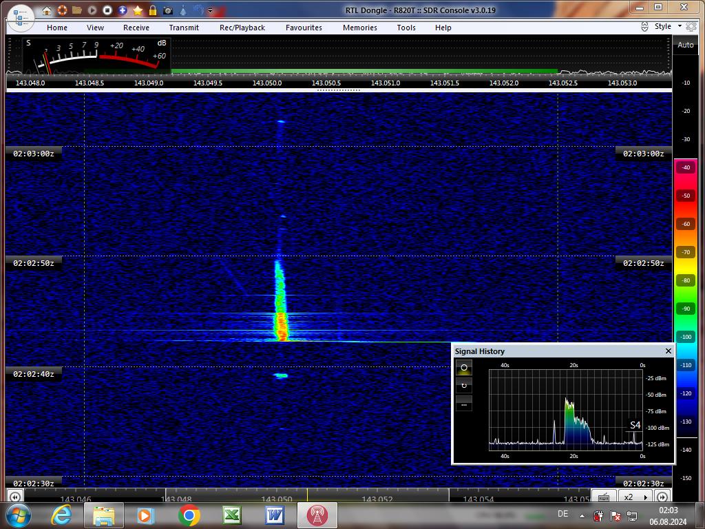The image size is (705, 529).
Task: Click the power plug tray icon
Action: pyautogui.click(x=598, y=515)
